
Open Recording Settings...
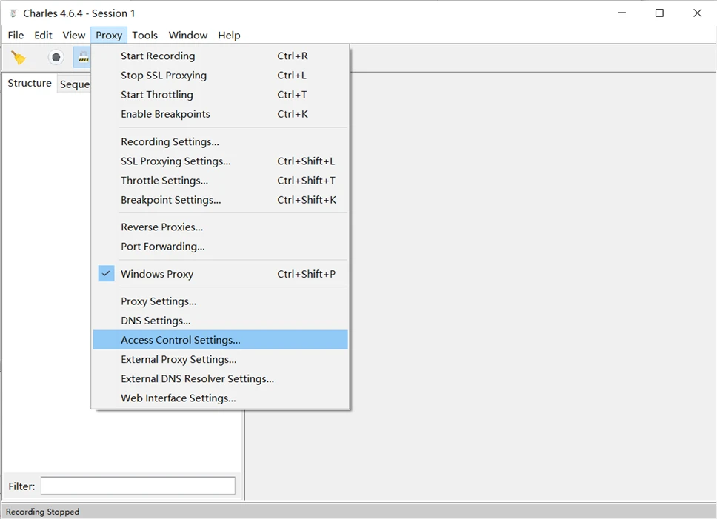(x=221, y=141)
